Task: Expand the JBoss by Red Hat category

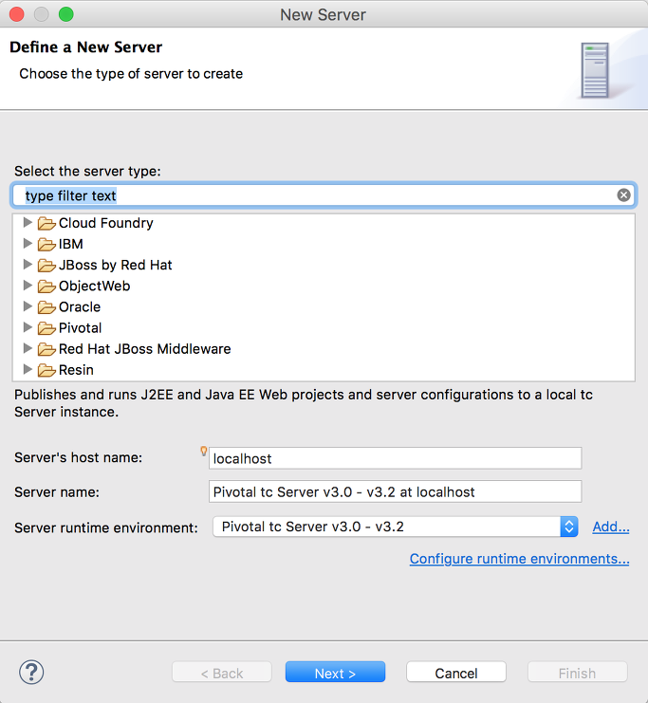Action: click(x=28, y=265)
